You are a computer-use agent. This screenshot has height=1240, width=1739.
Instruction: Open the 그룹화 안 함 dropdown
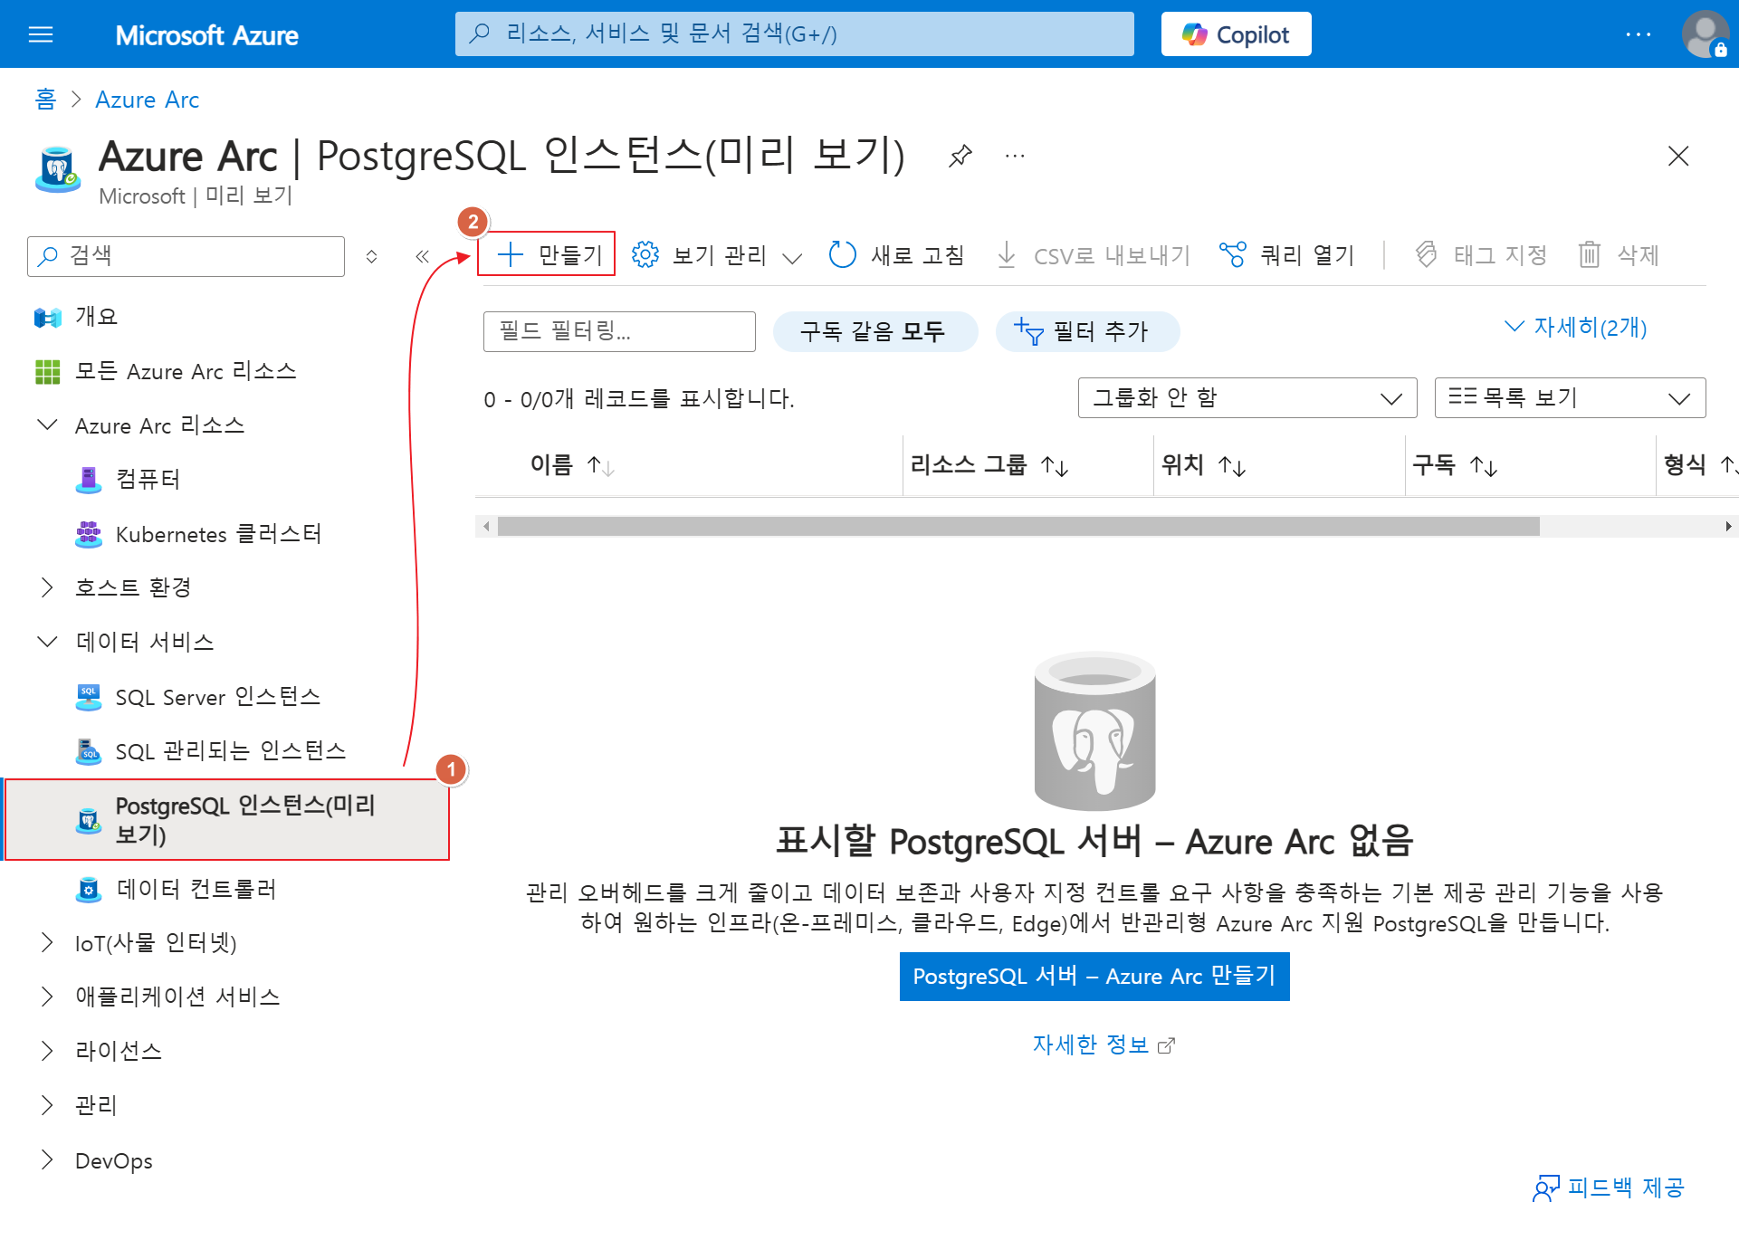point(1247,398)
